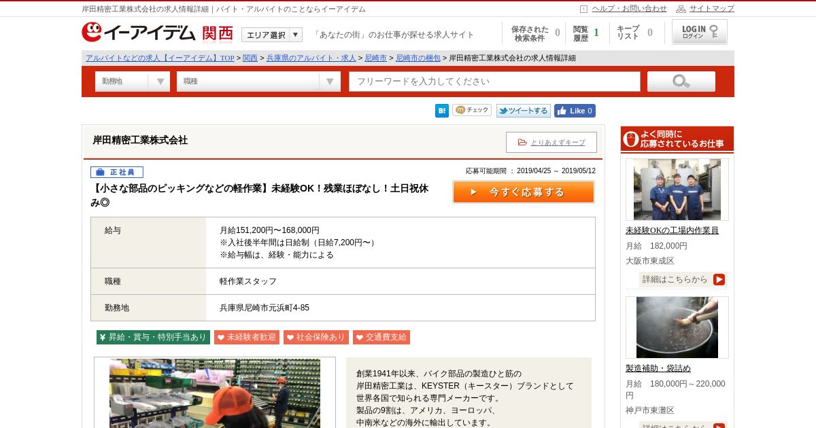This screenshot has width=816, height=428.
Task: Click salary text 月給151,200円〜168,000円
Action: click(x=269, y=230)
